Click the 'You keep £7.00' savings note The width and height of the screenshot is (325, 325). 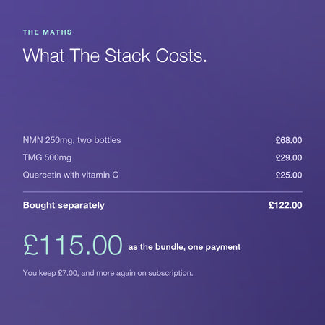(x=108, y=273)
